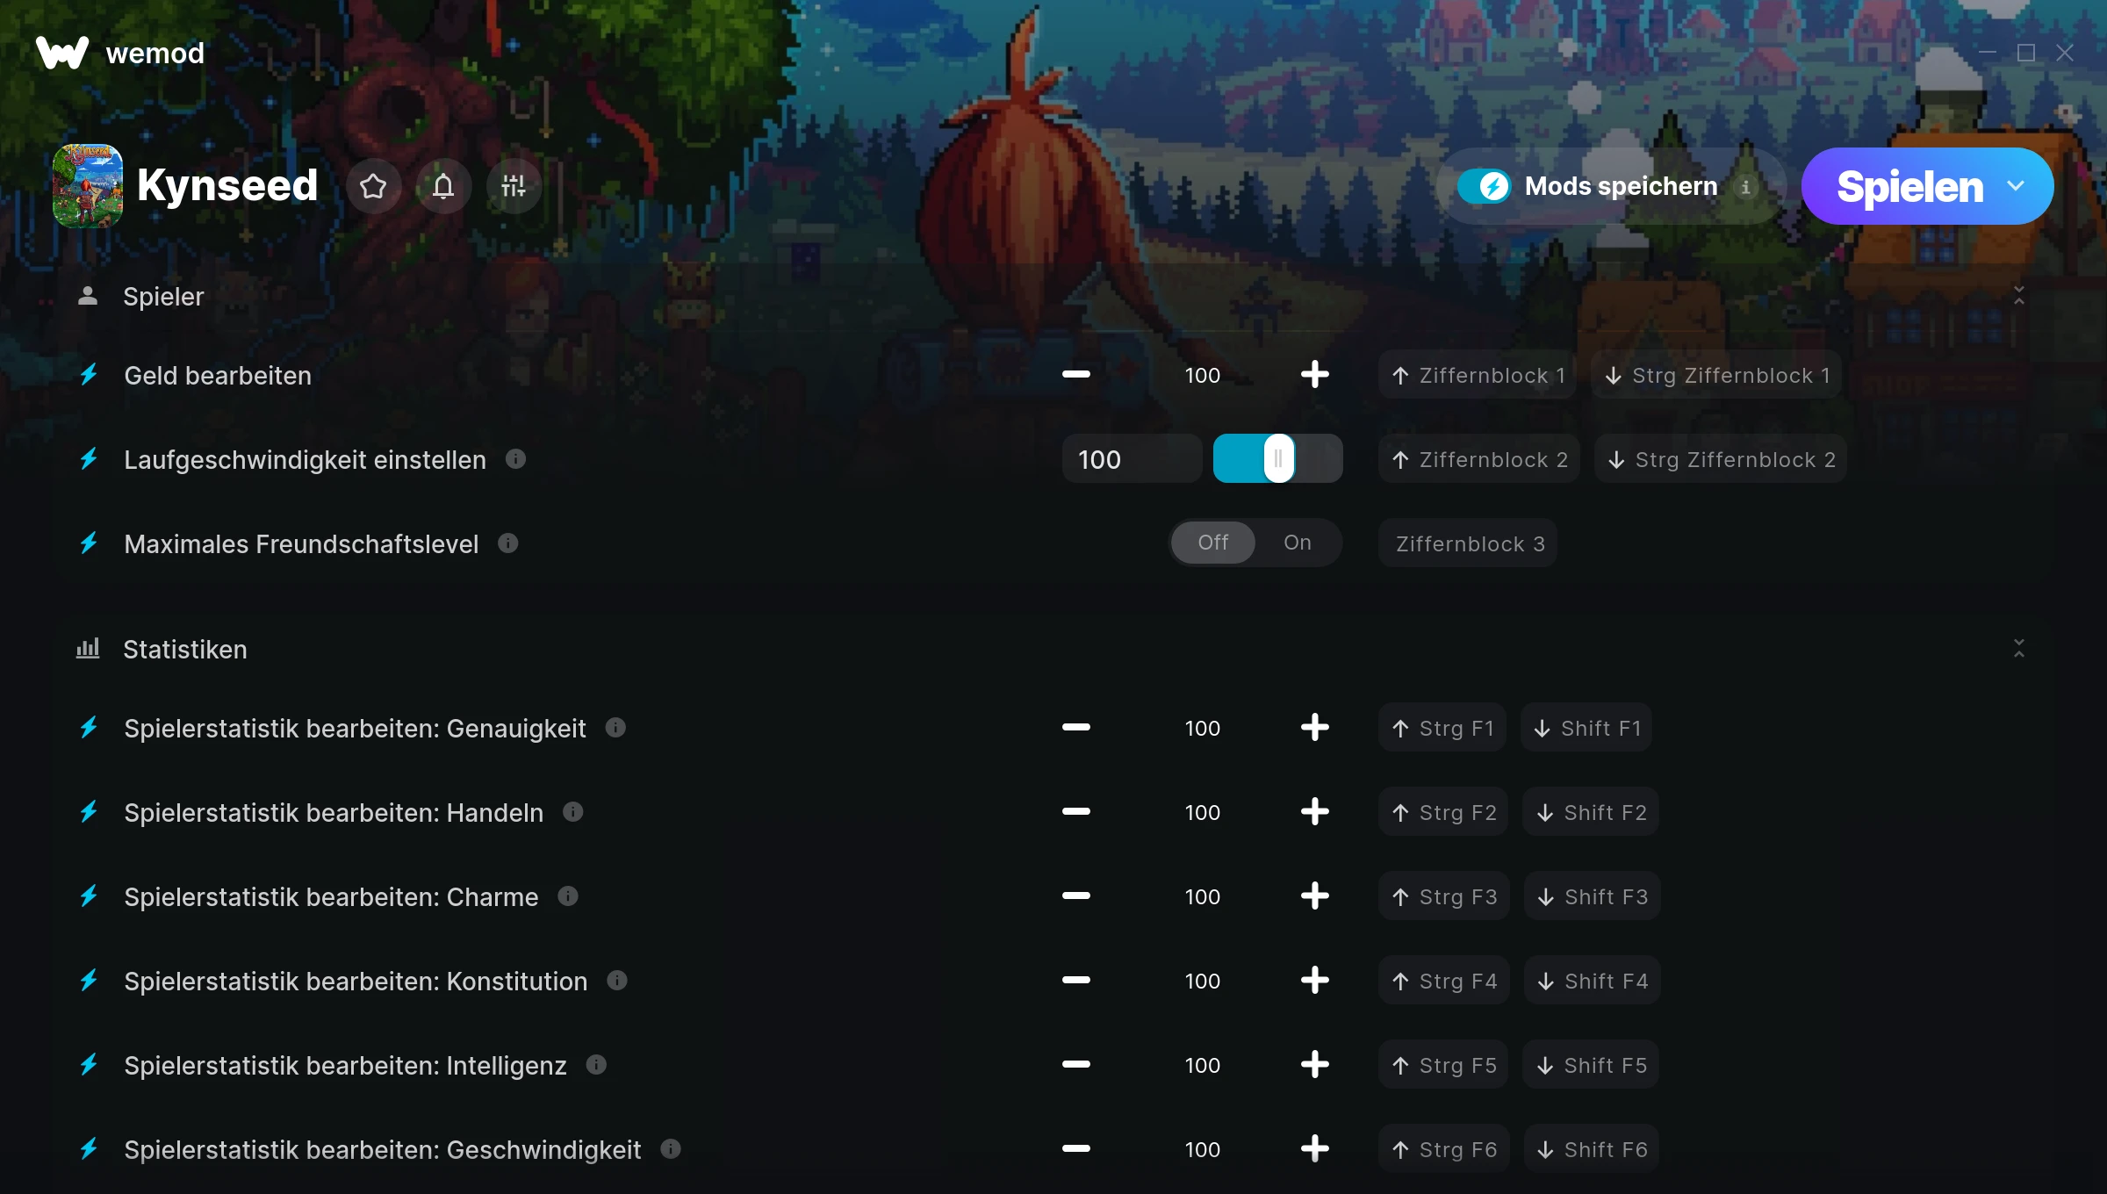Click the Strg F2 hotkey for Handeln
Image resolution: width=2107 pixels, height=1194 pixels.
coord(1443,812)
